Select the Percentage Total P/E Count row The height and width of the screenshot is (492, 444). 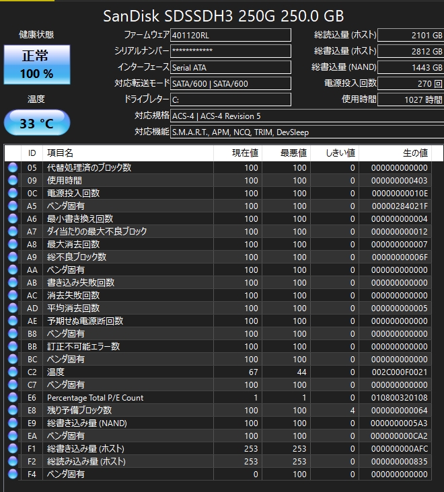(x=218, y=397)
